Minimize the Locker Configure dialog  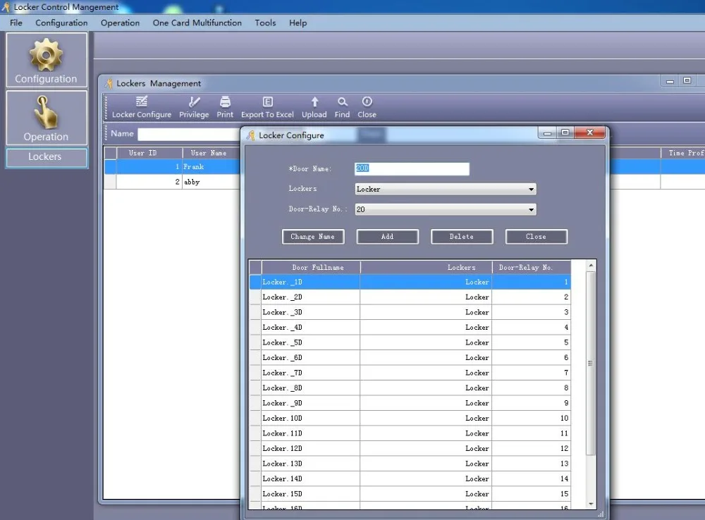[x=547, y=133]
